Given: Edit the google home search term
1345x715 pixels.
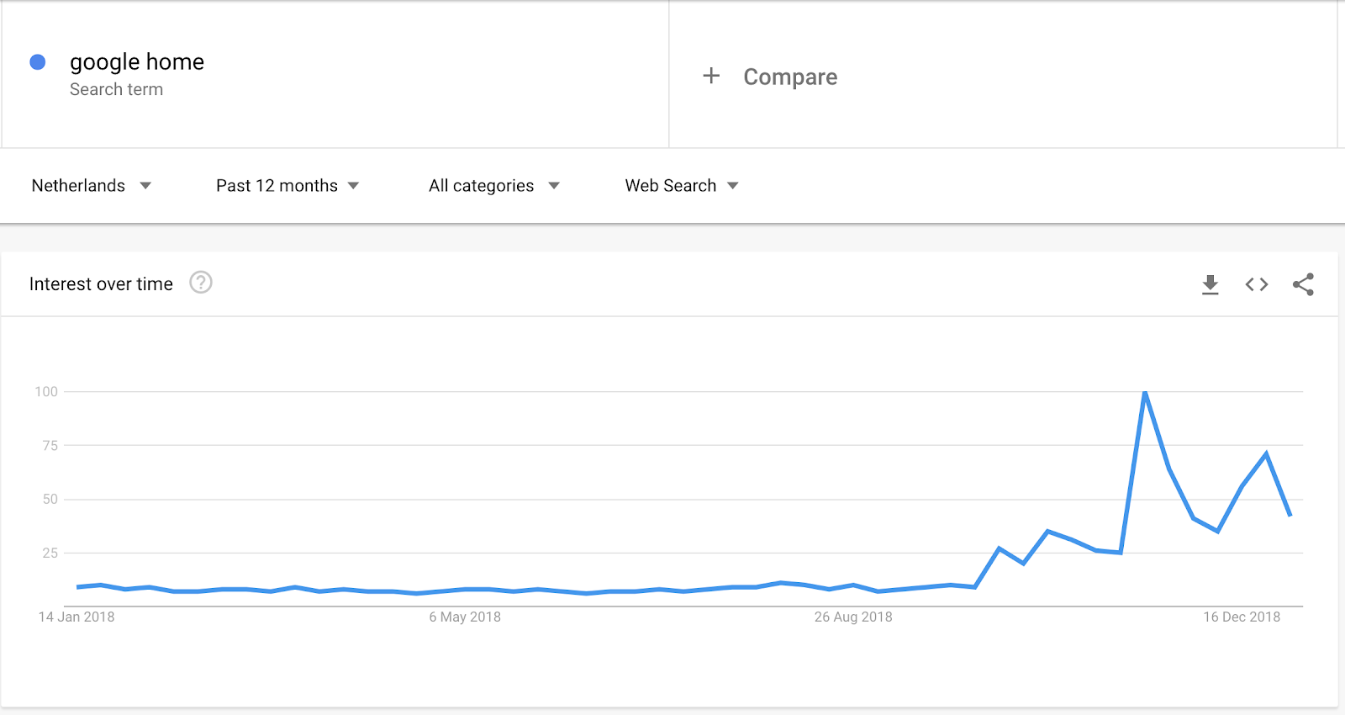Looking at the screenshot, I should coord(137,62).
